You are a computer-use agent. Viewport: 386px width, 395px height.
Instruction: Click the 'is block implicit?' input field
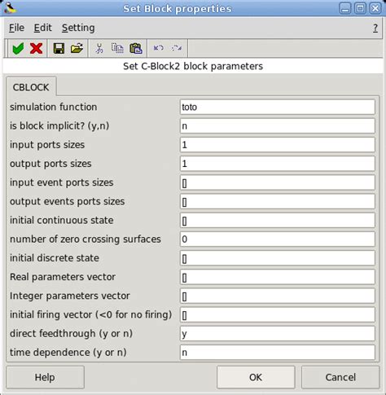click(x=278, y=126)
